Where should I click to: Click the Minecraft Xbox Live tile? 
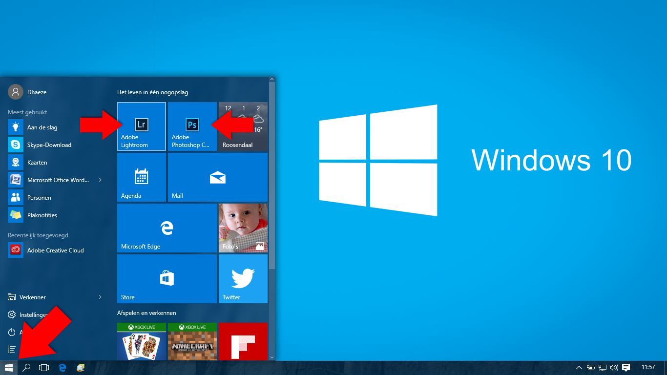[192, 341]
